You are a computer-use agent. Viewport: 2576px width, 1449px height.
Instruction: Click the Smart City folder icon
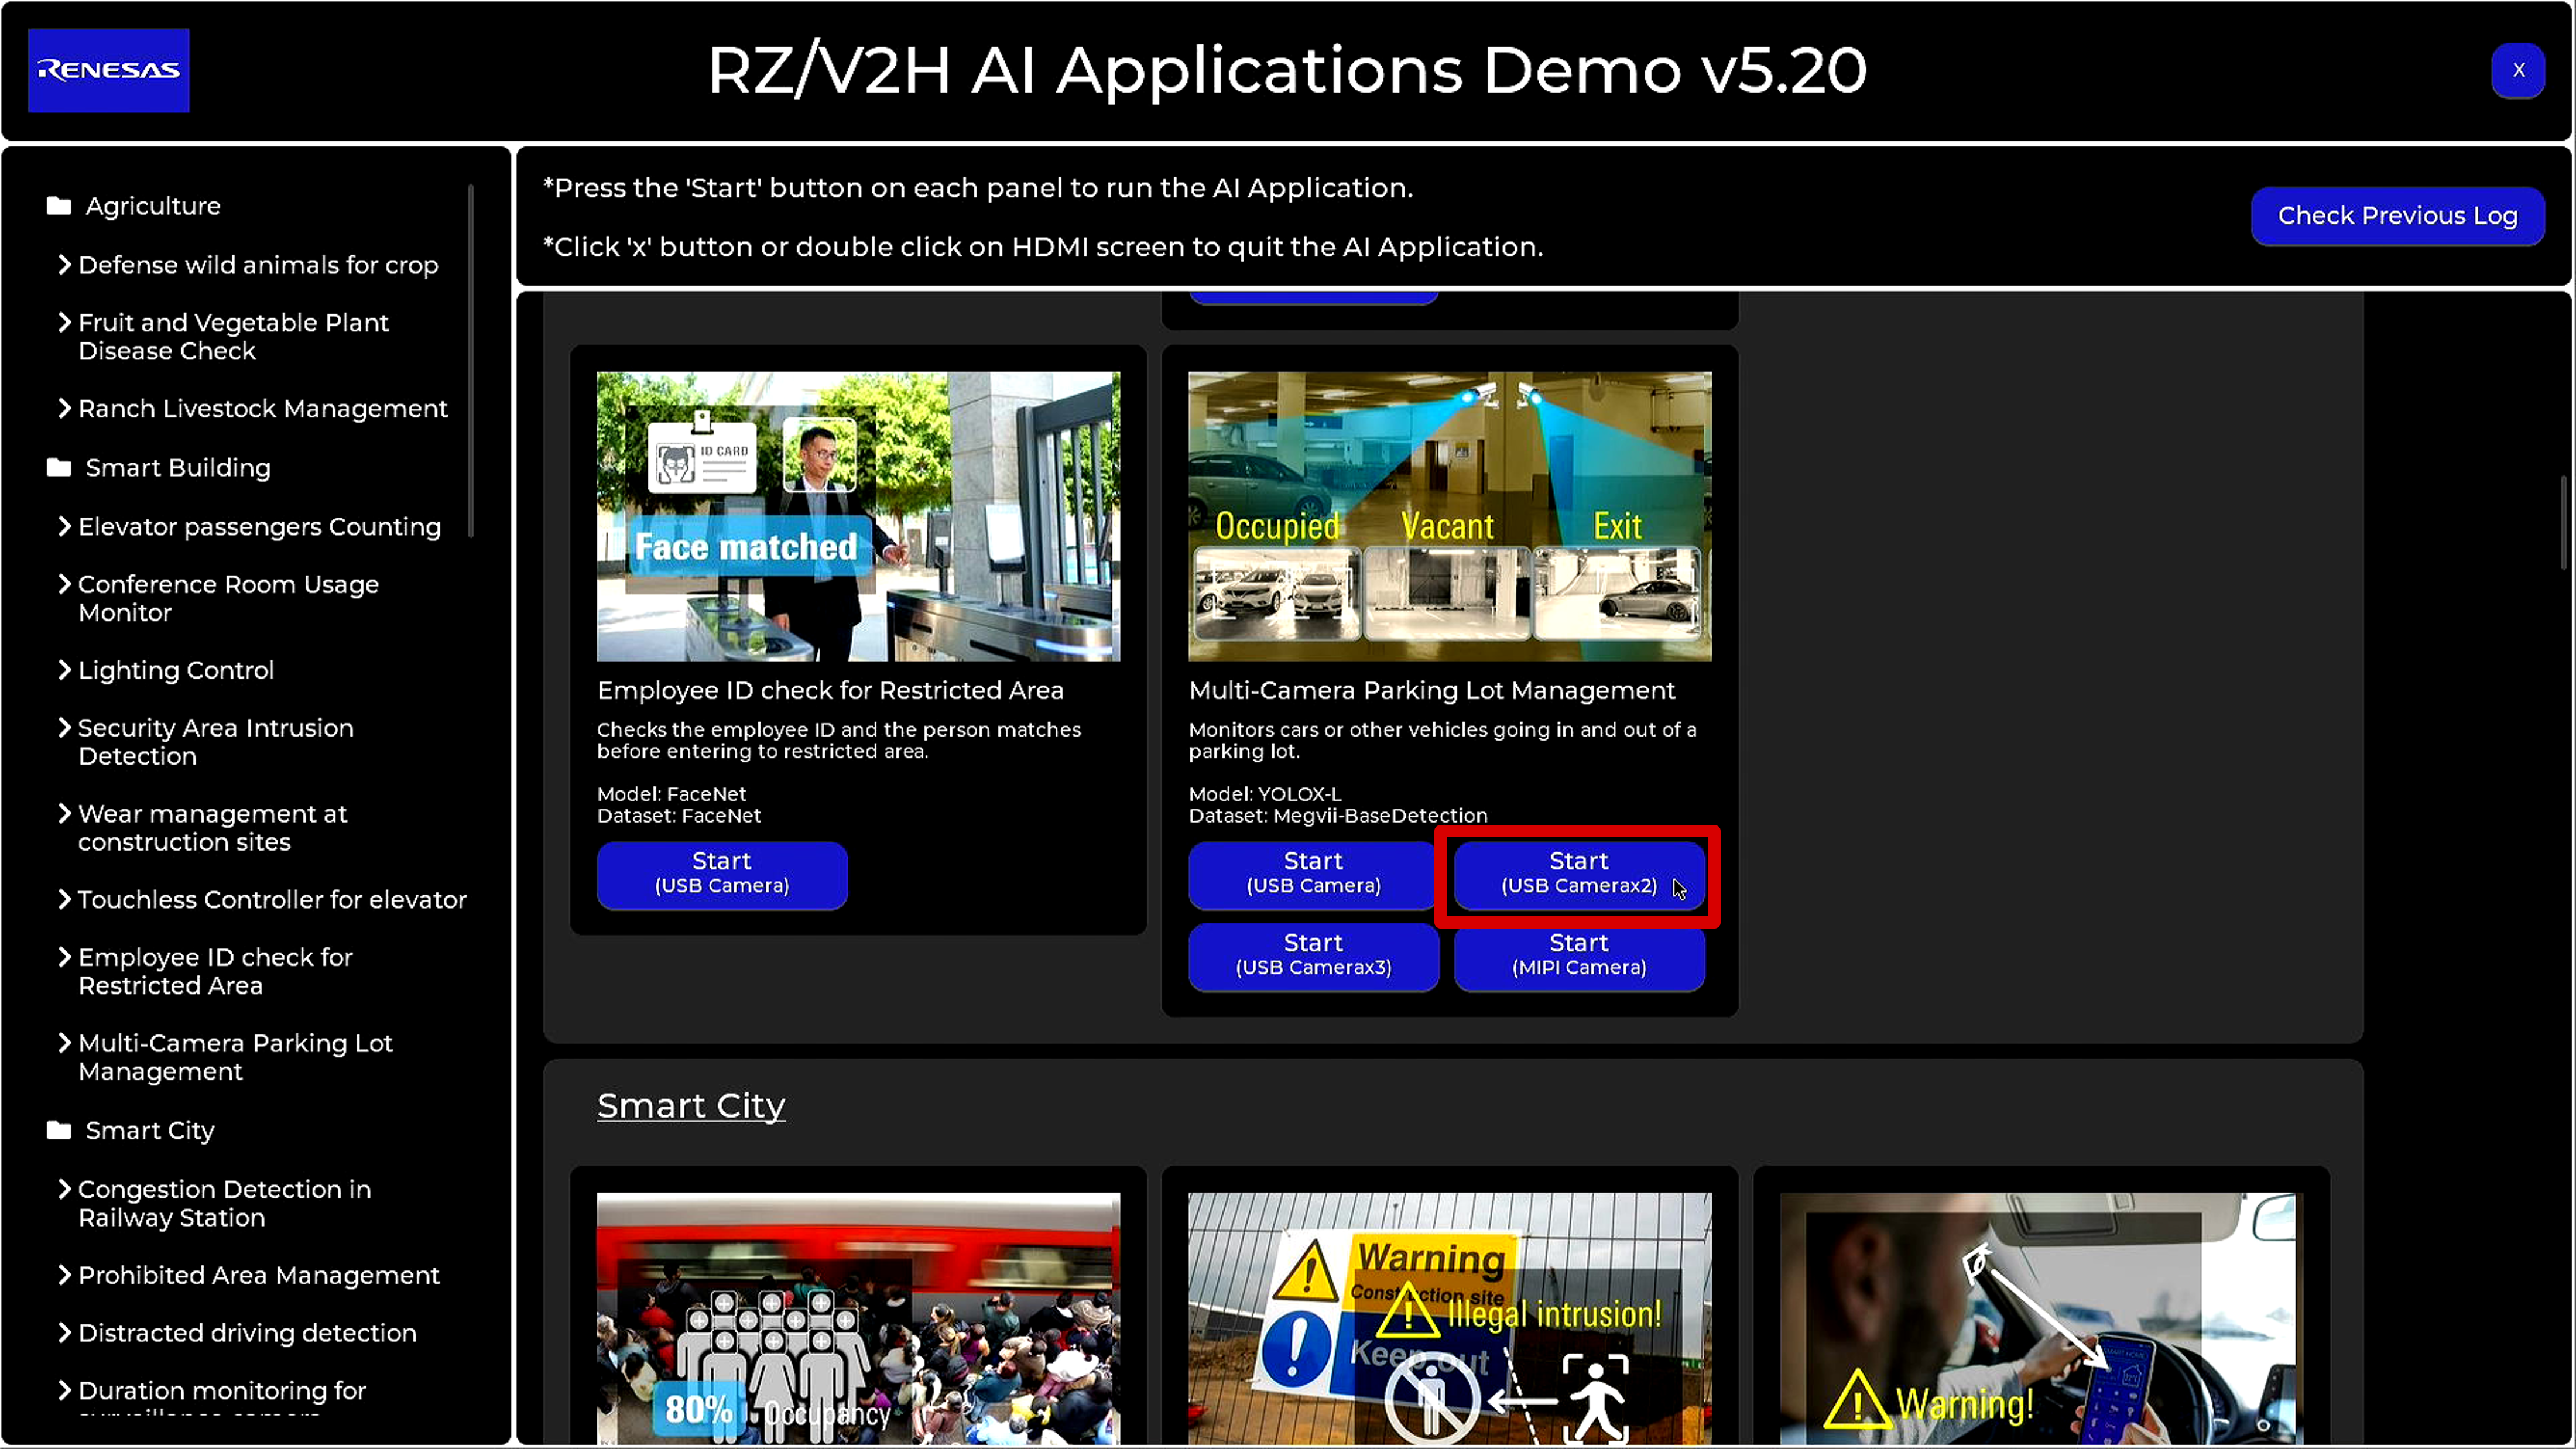[59, 1130]
